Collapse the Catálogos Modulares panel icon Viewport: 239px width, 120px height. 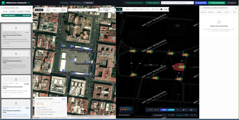[30, 8]
